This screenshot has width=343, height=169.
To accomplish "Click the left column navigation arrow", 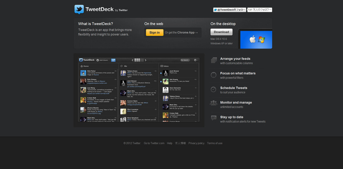I will 132,60.
